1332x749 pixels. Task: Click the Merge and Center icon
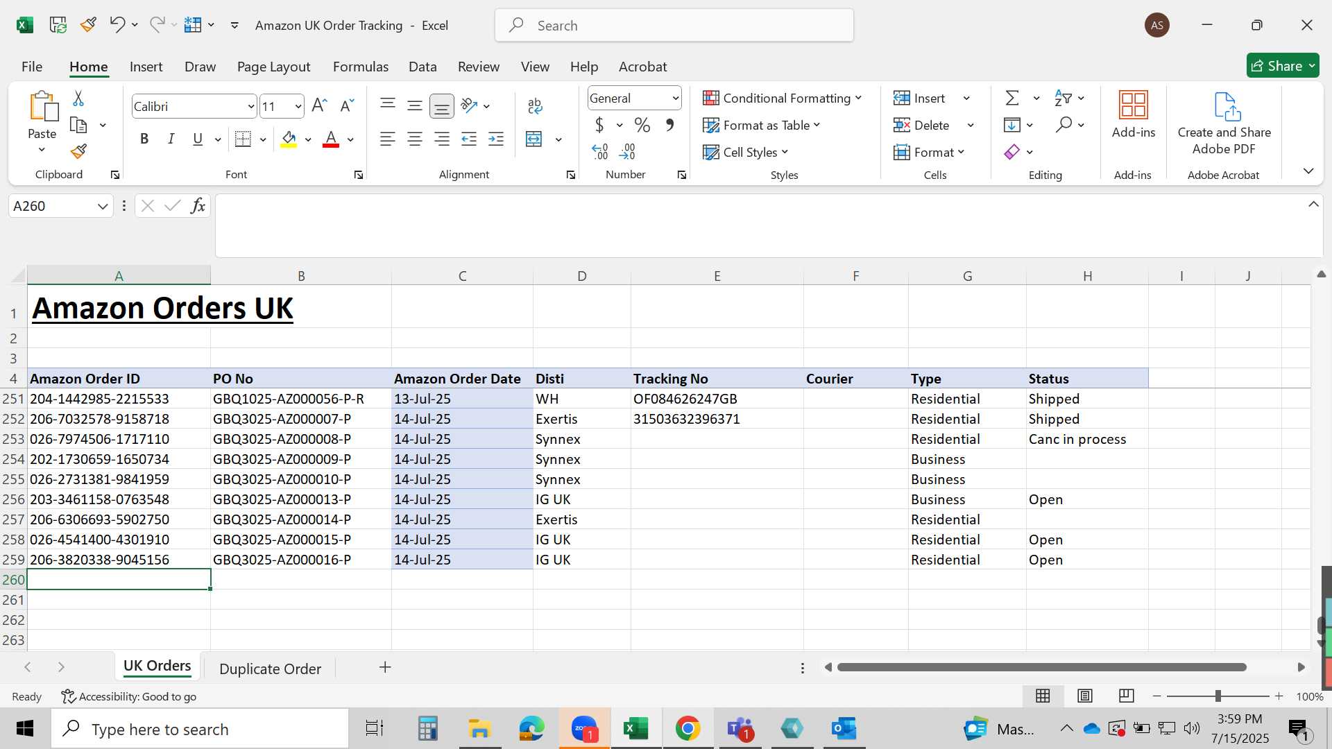click(534, 139)
